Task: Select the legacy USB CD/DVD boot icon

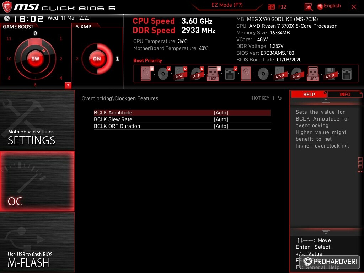Action: [x=297, y=74]
